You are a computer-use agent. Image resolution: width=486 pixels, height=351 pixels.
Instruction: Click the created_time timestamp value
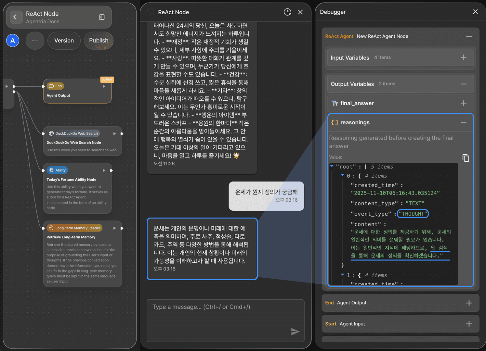coord(395,193)
